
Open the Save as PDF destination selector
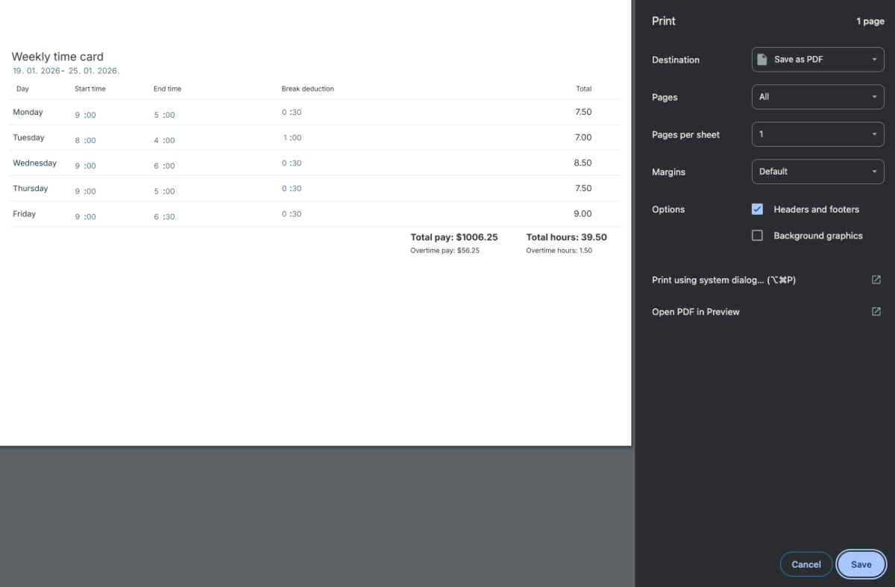817,60
